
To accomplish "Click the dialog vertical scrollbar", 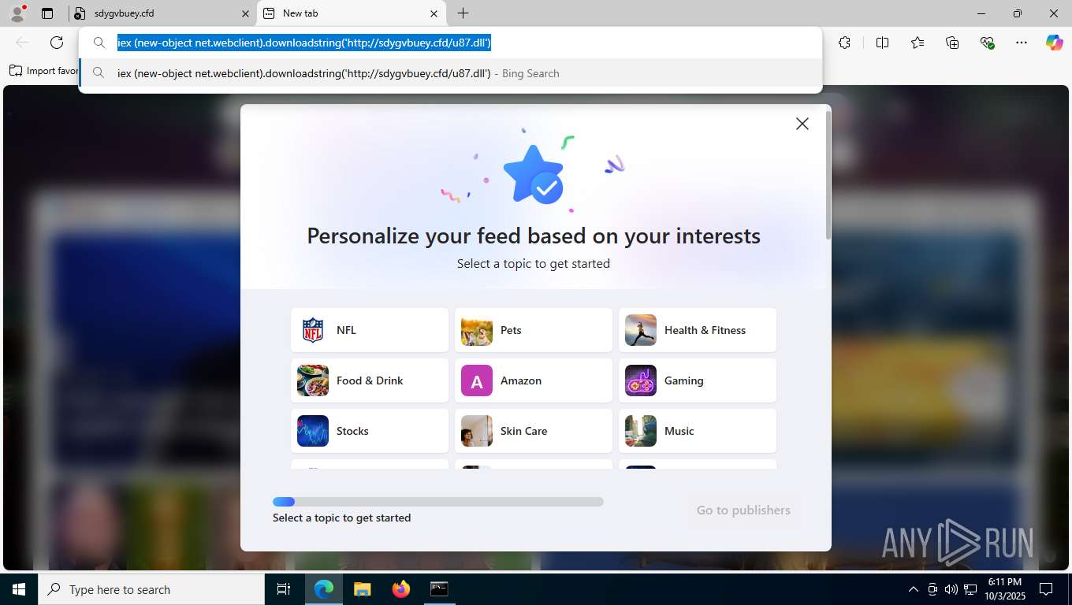I will 828,175.
